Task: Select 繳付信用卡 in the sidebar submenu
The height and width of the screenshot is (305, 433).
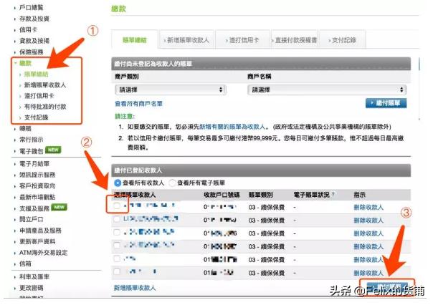Action: click(39, 96)
